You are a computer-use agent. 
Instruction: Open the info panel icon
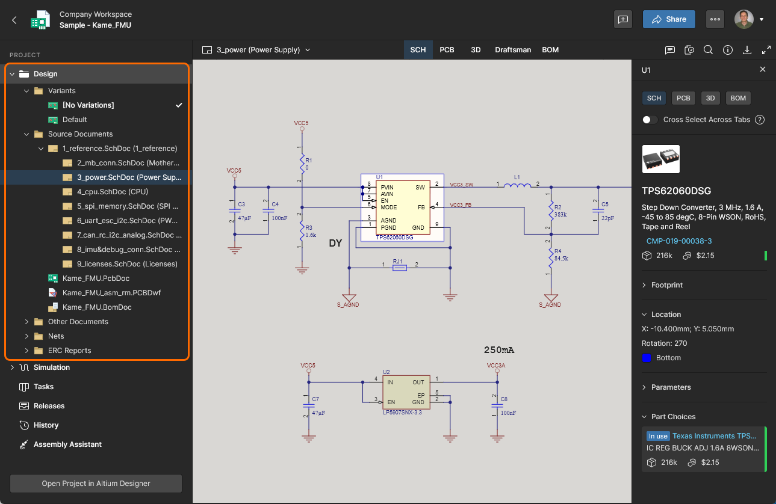(727, 50)
